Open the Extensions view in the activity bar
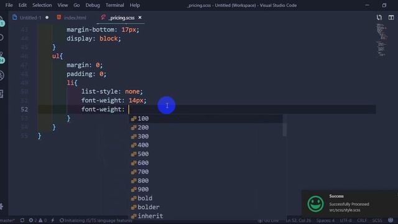Viewport: 398px width, 224px height. [1, 94]
